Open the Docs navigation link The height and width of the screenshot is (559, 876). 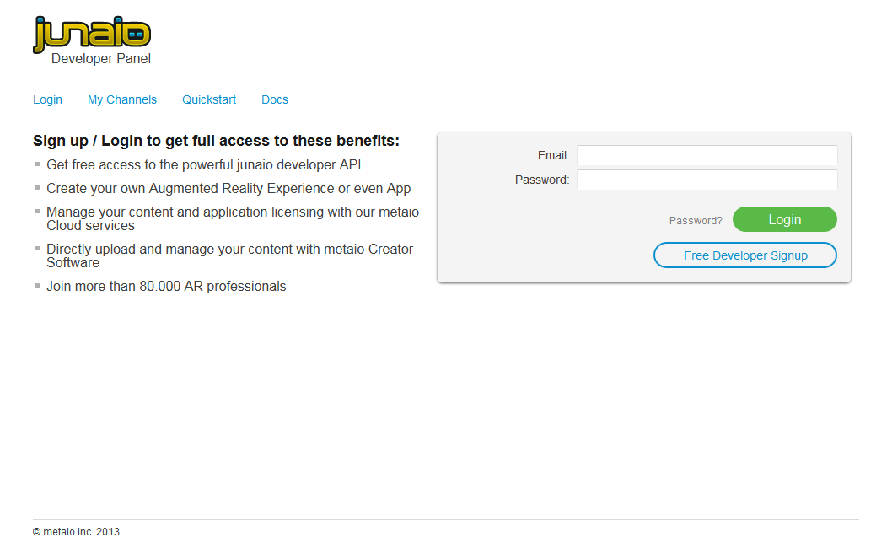pos(275,99)
